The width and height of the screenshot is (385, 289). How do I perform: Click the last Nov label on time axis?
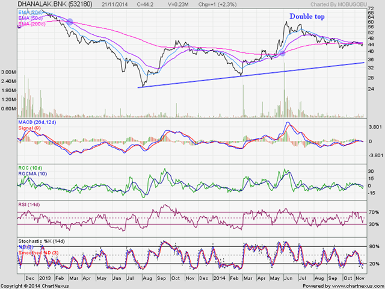coord(360,278)
